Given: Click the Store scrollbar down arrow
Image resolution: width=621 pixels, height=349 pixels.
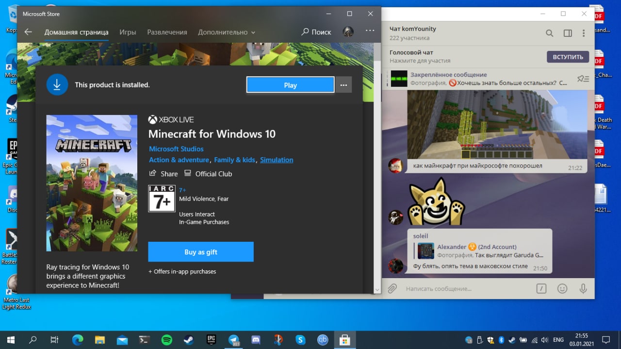Looking at the screenshot, I should pos(377,290).
